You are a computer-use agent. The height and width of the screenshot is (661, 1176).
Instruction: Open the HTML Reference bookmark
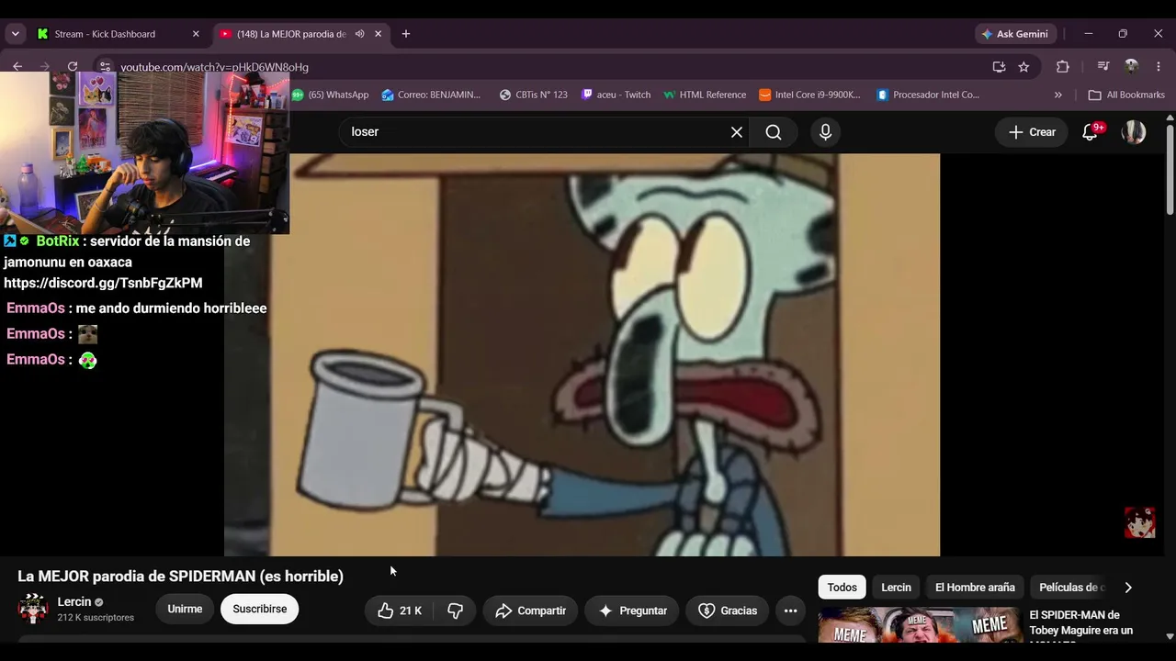click(705, 95)
